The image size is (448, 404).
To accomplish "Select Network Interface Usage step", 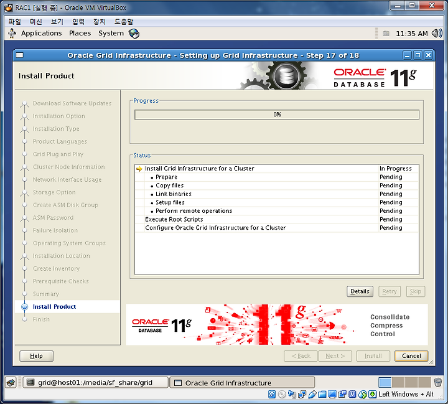I will [67, 179].
